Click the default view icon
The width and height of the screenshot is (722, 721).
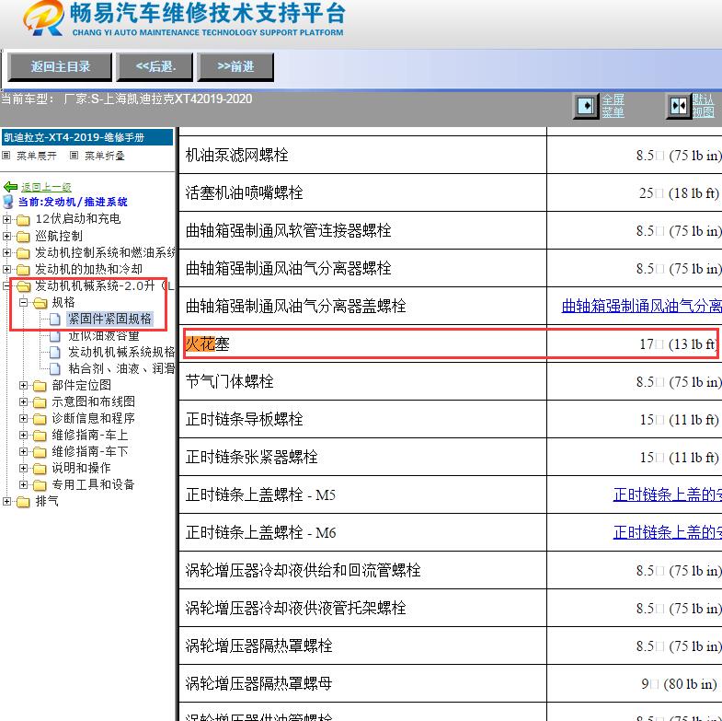click(678, 106)
